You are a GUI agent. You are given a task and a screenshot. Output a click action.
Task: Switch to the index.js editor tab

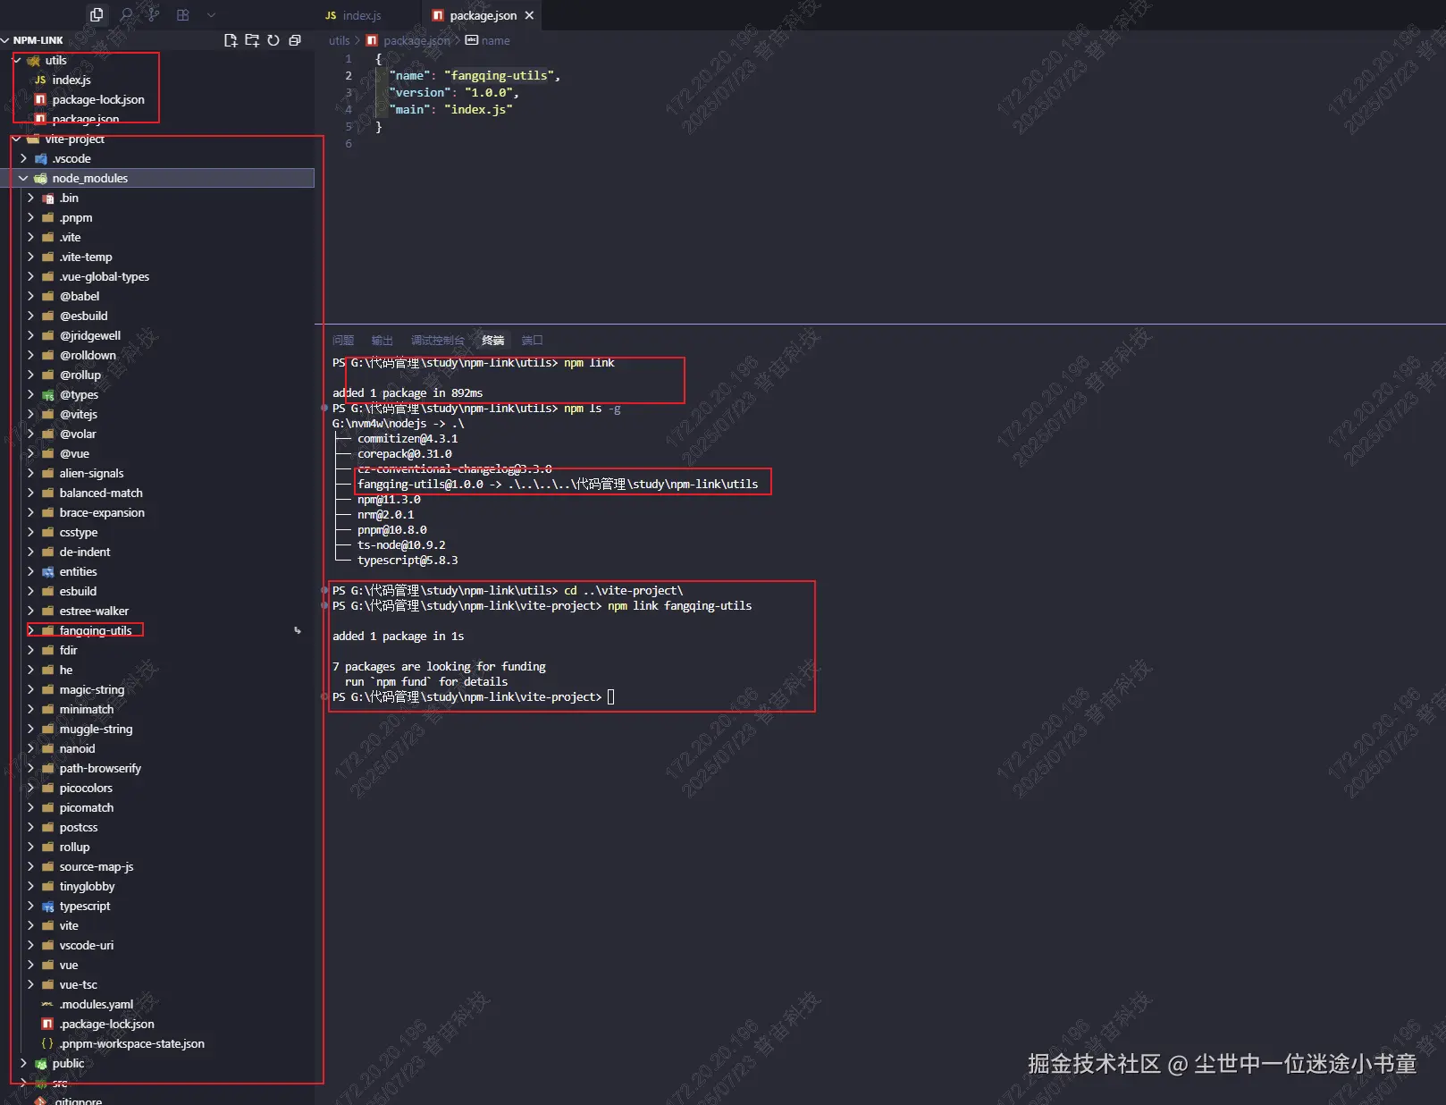[363, 15]
